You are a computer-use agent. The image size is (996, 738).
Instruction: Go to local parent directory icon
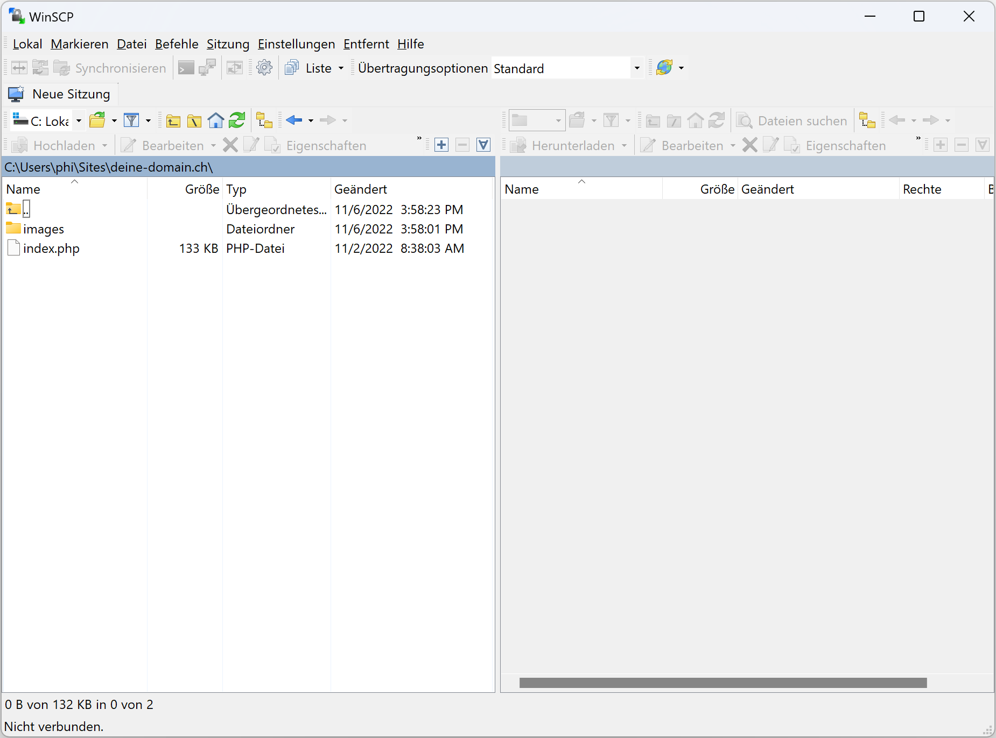coord(173,121)
